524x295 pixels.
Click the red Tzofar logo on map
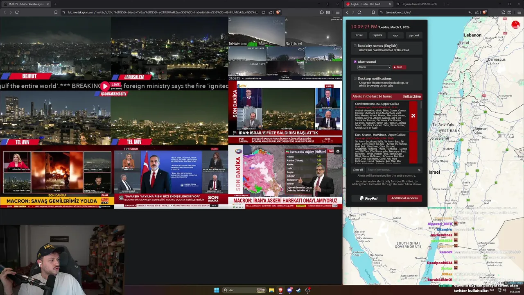(x=515, y=25)
